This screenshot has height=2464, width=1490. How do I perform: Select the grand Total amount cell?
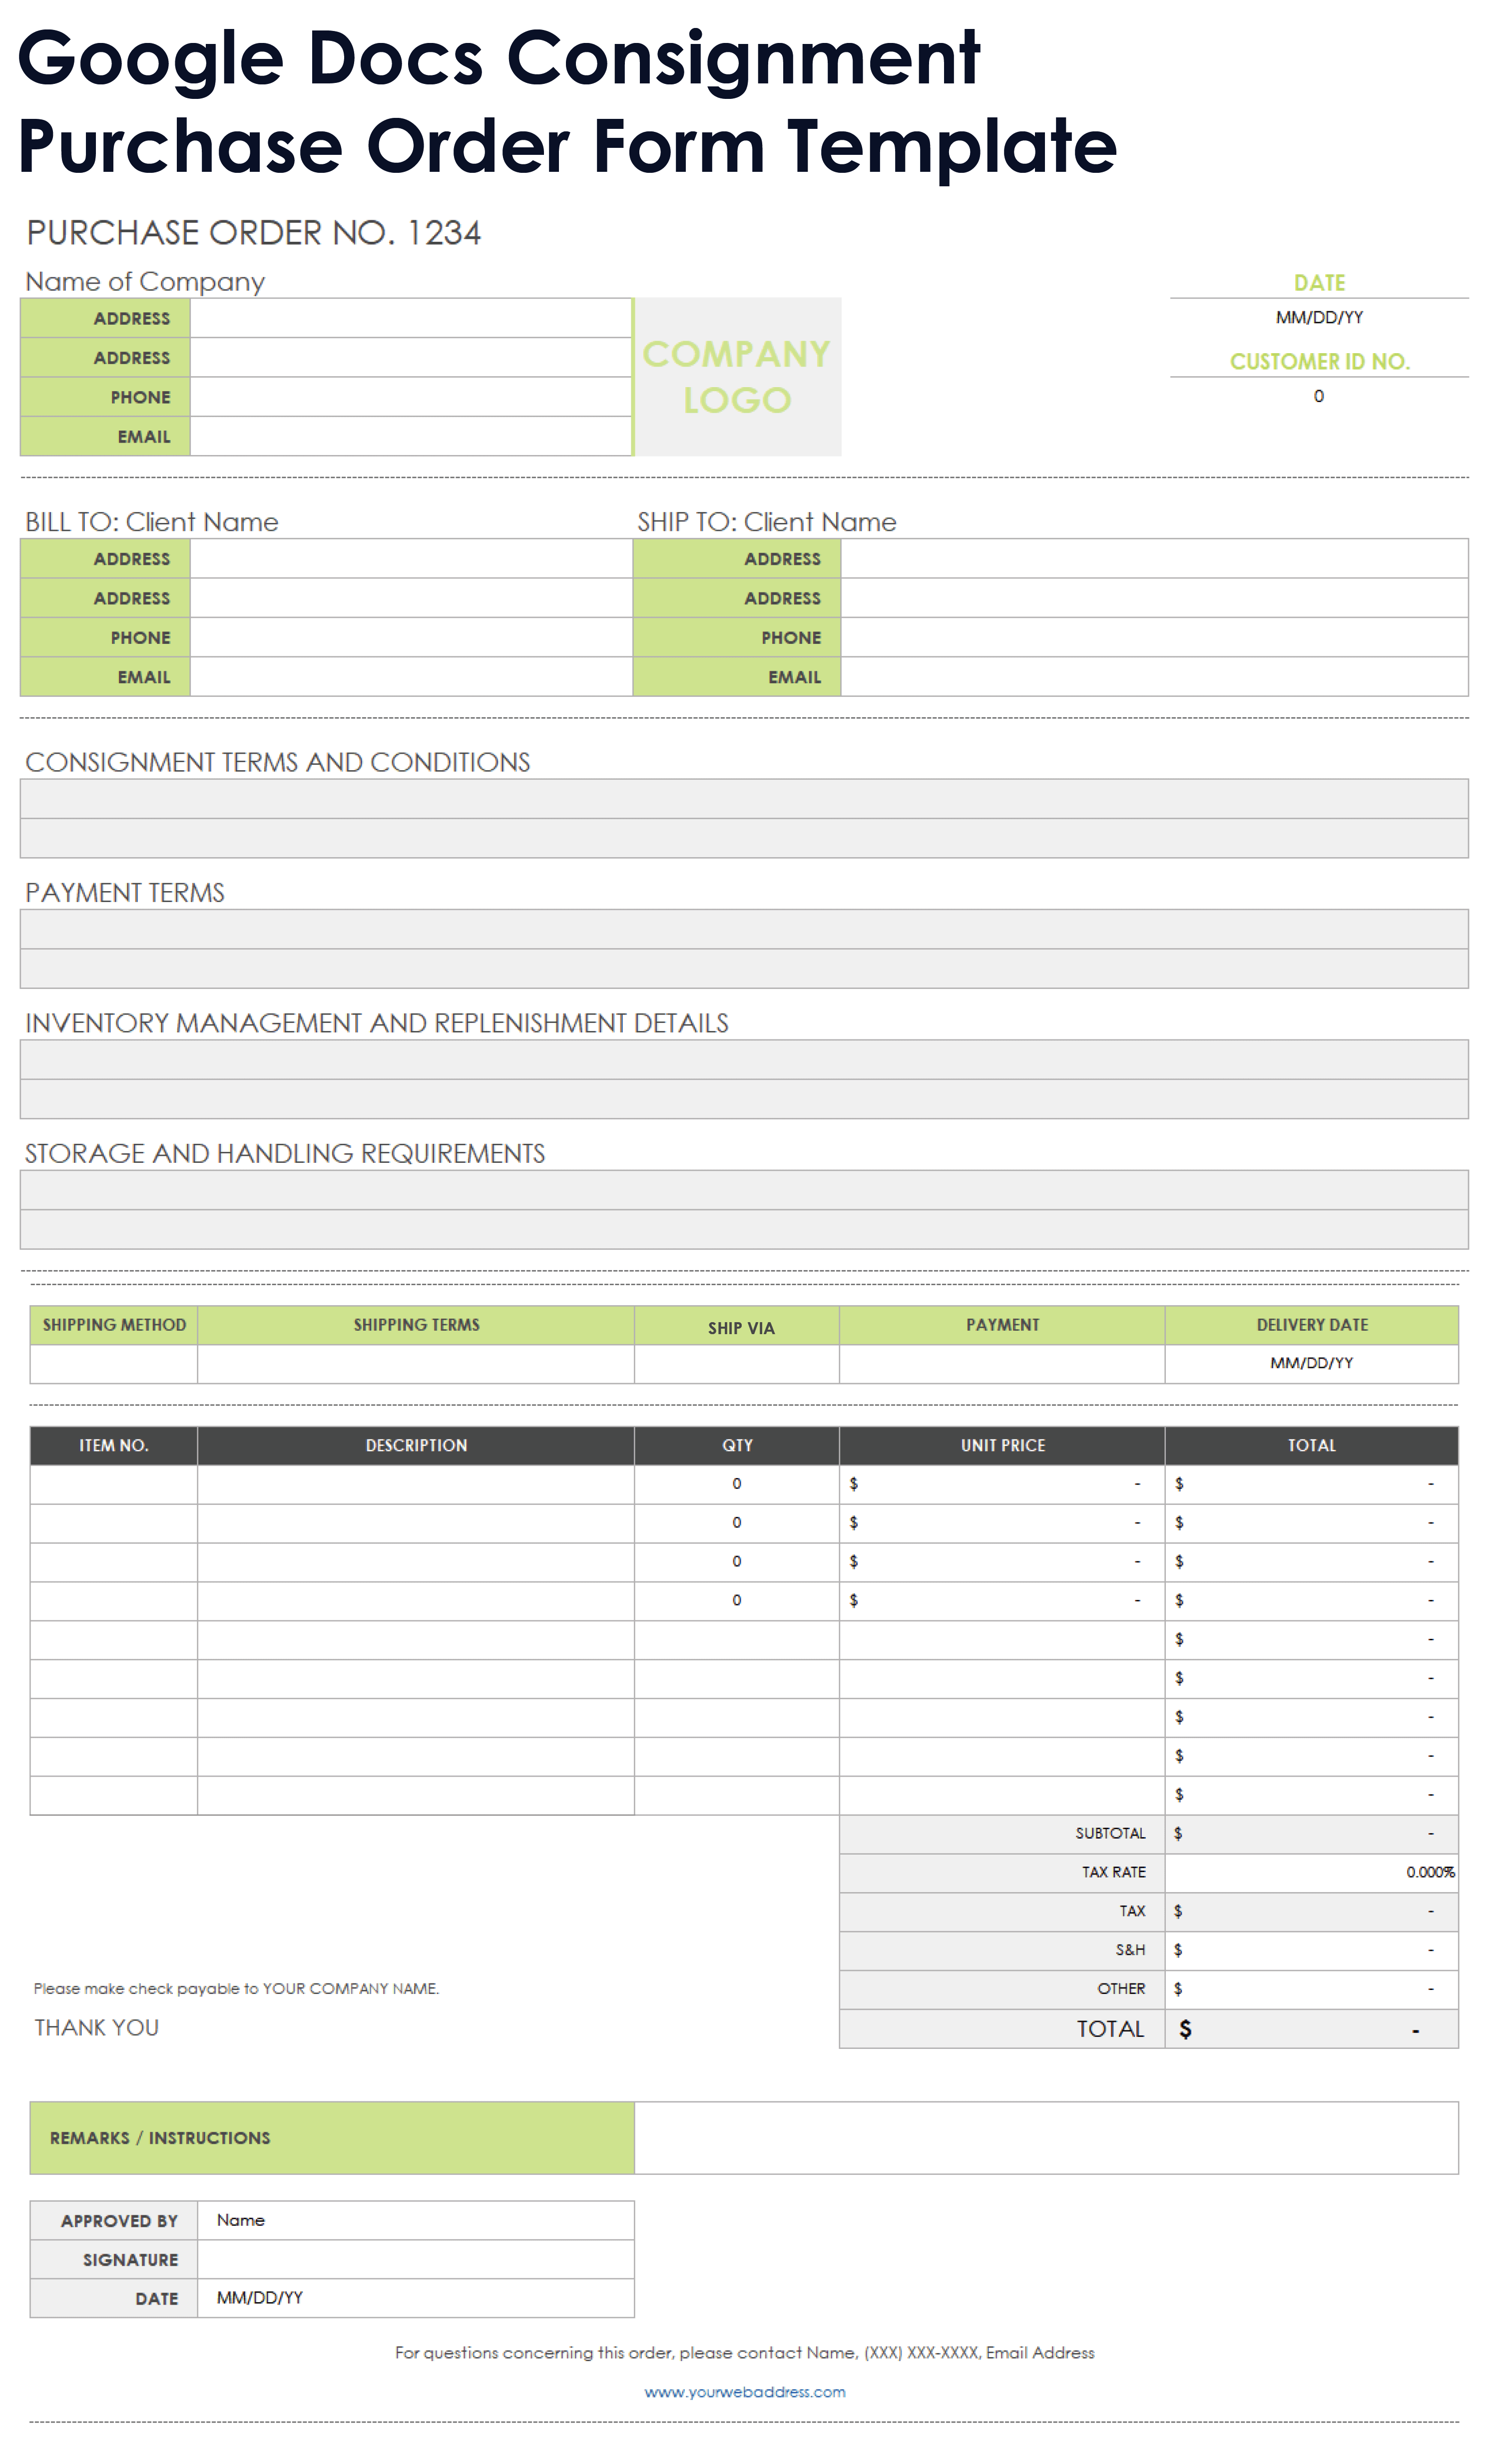point(1311,2030)
